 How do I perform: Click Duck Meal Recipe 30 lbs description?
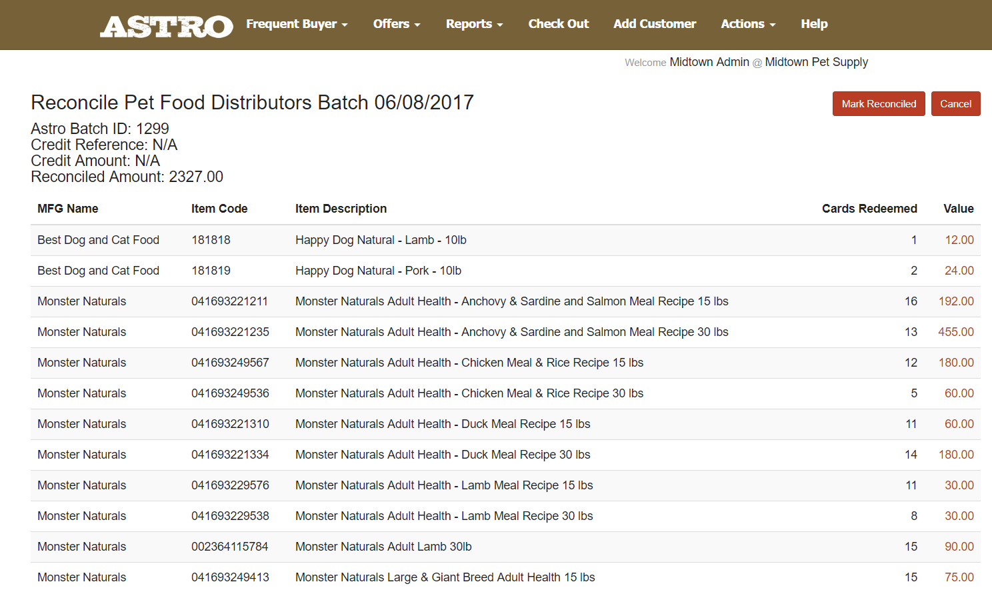click(443, 455)
